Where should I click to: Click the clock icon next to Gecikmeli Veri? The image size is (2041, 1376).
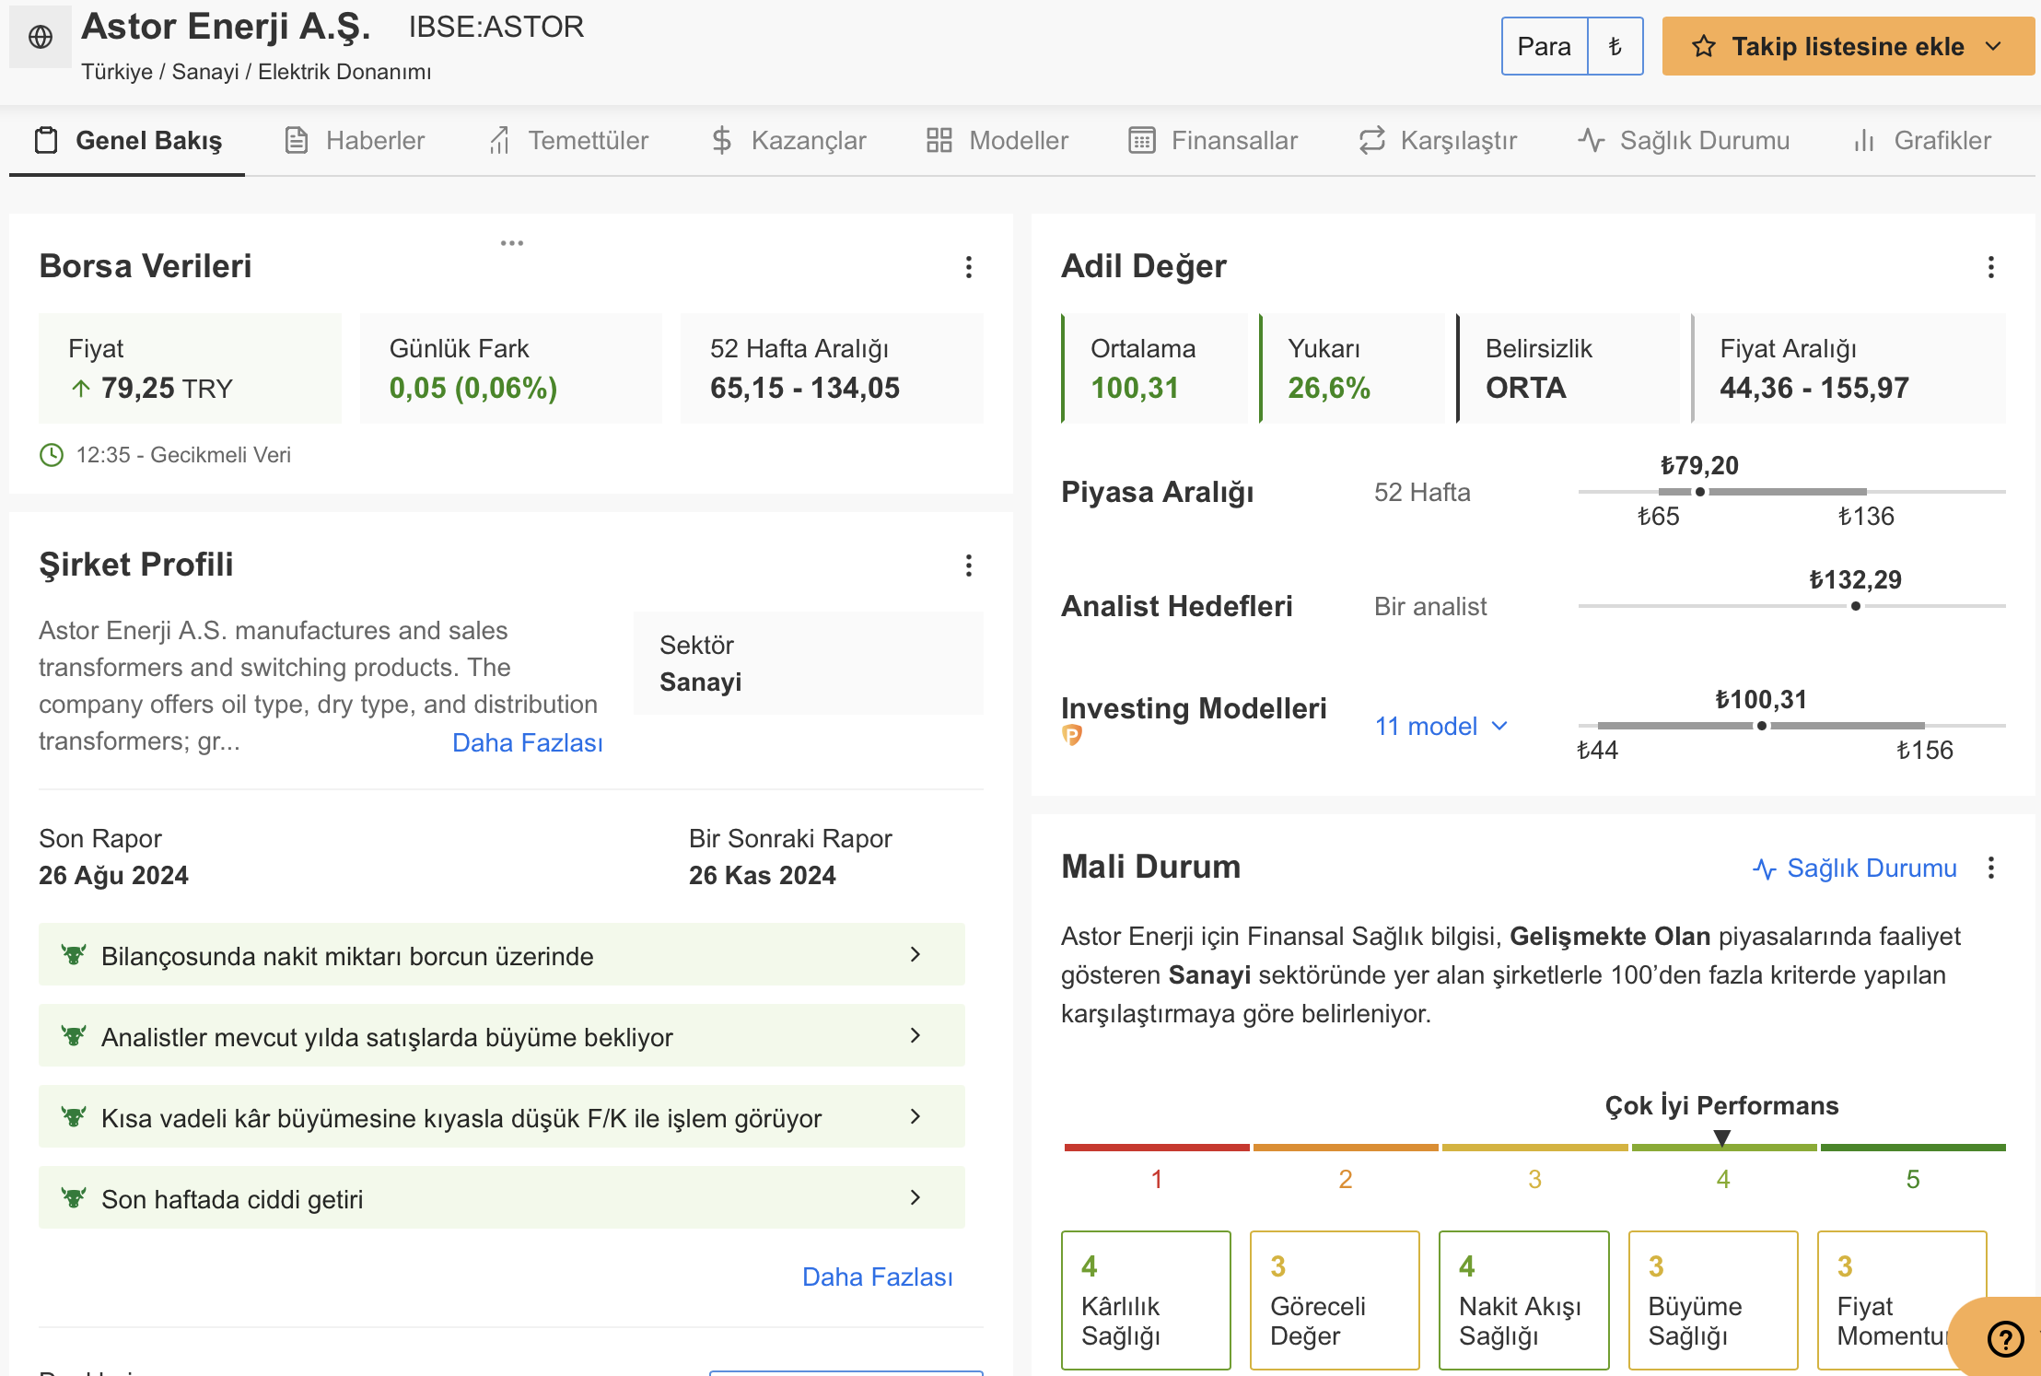[52, 455]
